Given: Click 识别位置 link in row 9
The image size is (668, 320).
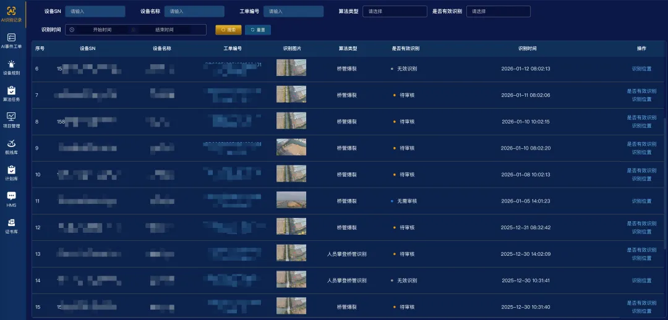Looking at the screenshot, I should click(641, 152).
